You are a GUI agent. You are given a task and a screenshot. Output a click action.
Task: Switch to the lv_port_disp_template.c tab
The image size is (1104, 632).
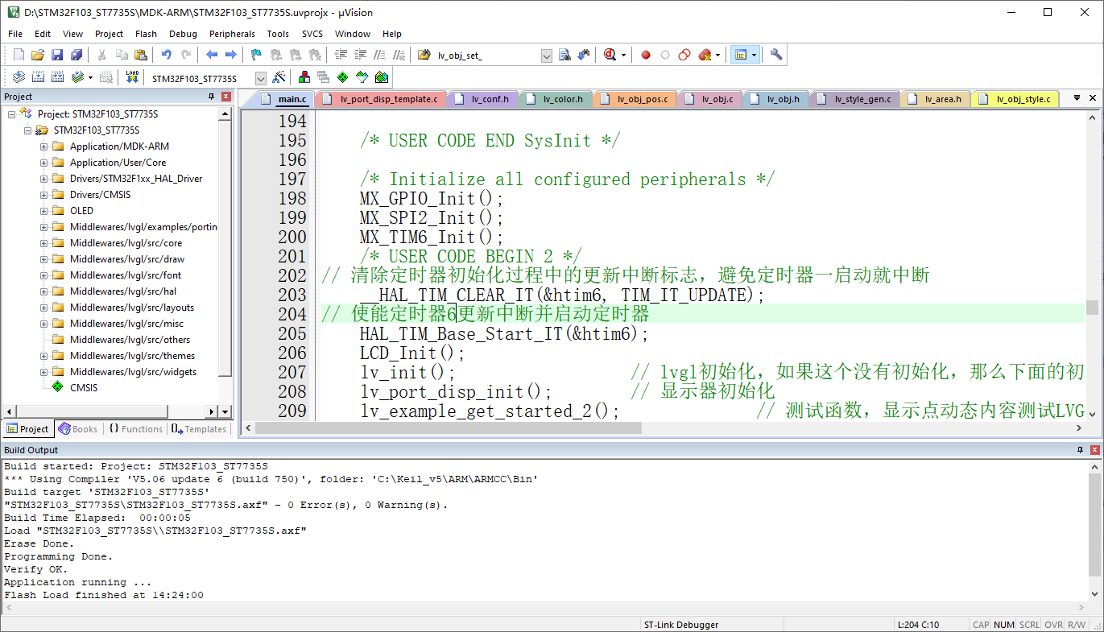coord(382,99)
